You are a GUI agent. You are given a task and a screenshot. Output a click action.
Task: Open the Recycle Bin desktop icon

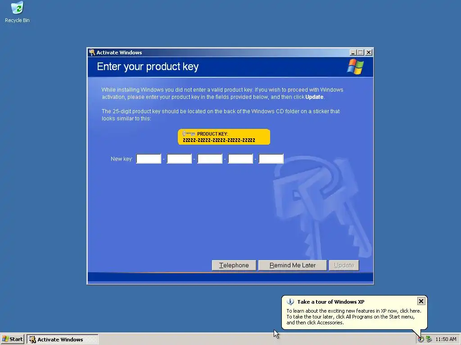(x=17, y=12)
